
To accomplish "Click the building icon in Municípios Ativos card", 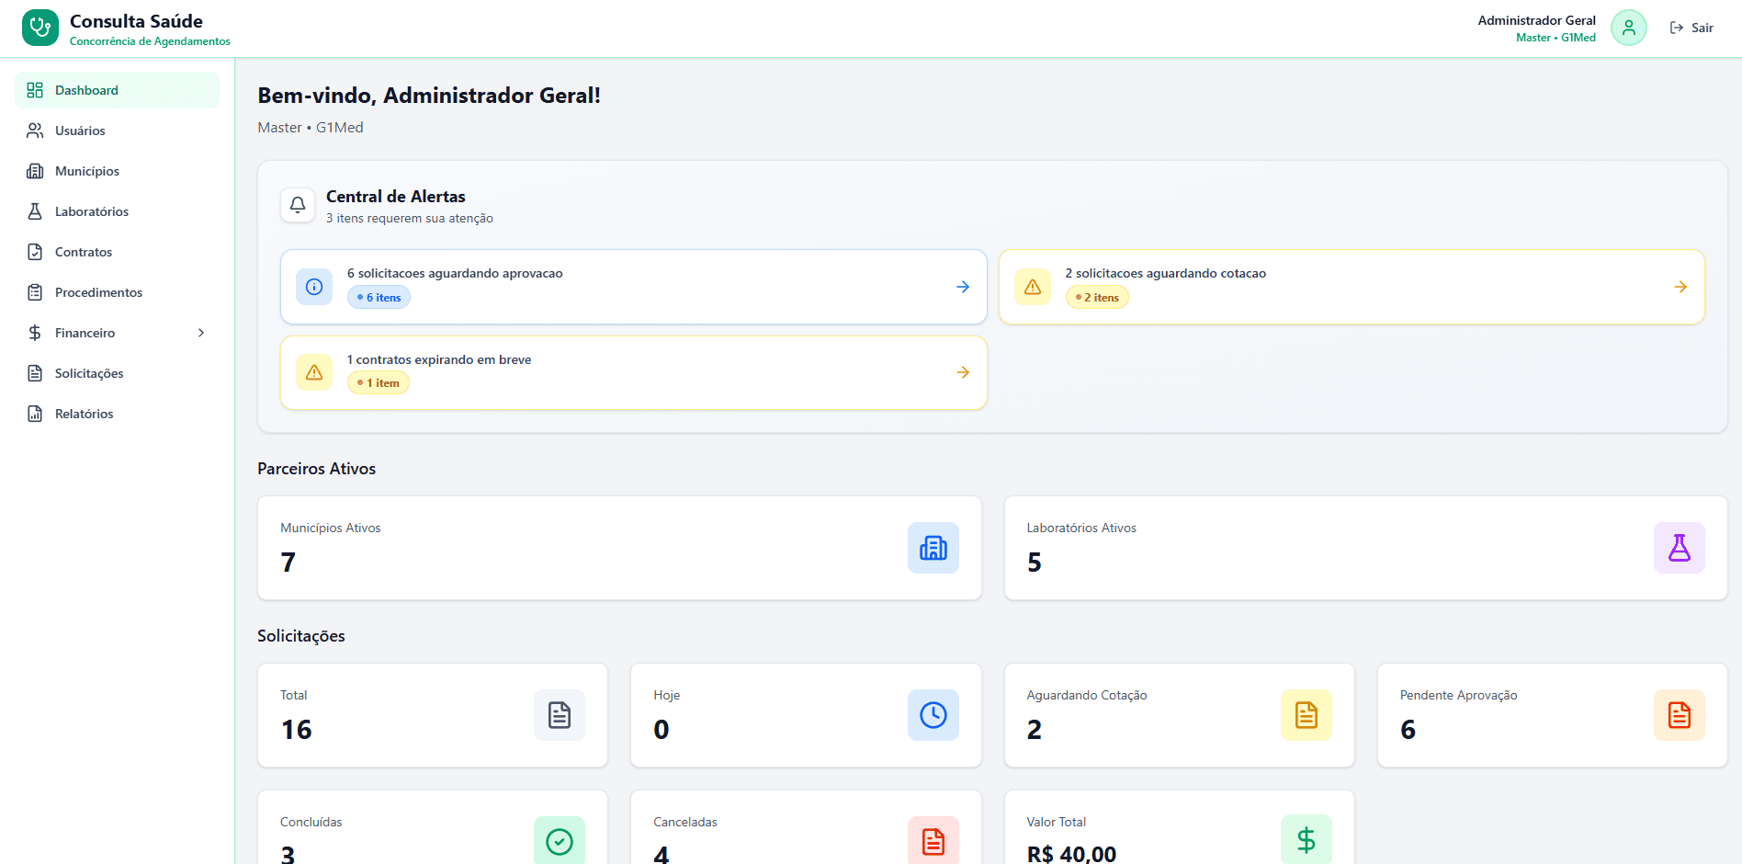I will point(933,548).
